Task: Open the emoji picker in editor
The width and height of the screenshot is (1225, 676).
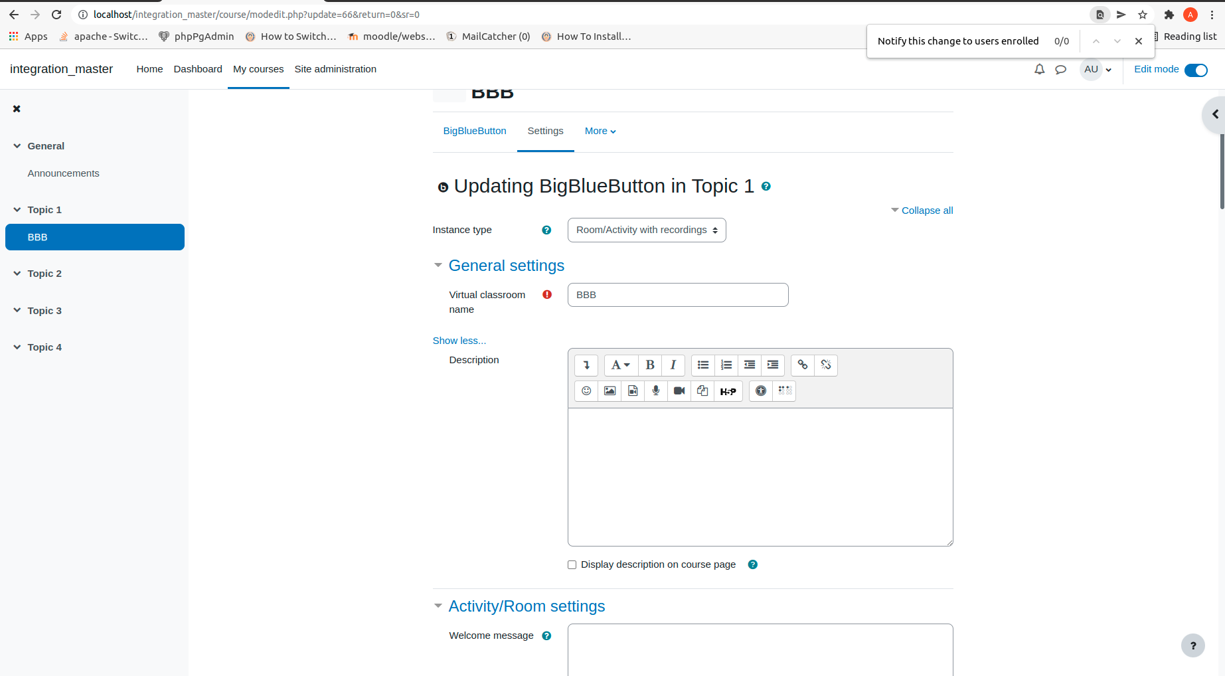Action: point(586,391)
